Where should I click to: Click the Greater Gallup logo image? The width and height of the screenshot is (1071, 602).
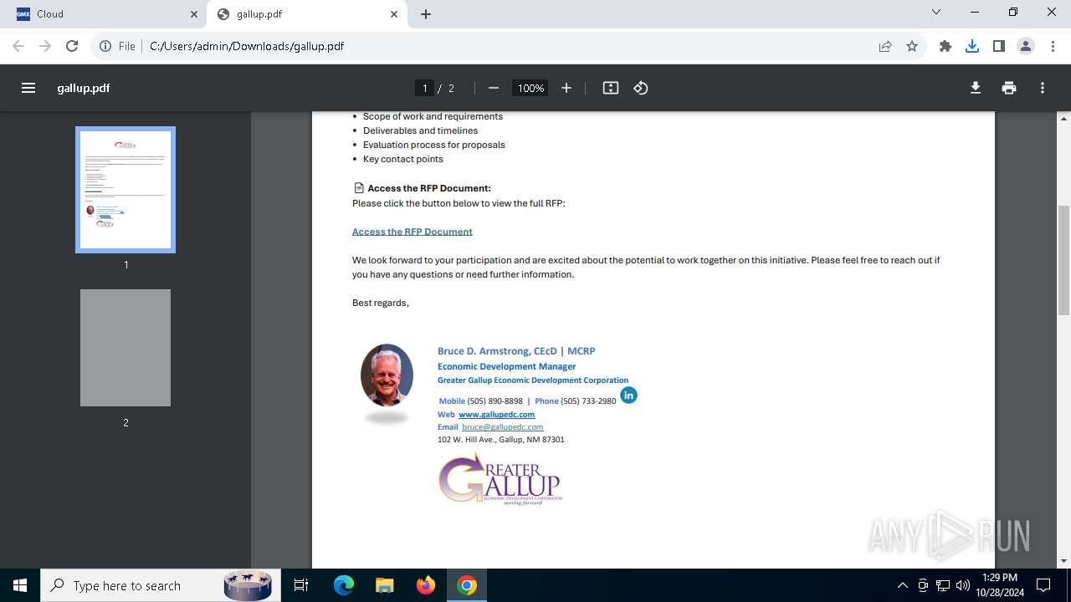(x=500, y=480)
